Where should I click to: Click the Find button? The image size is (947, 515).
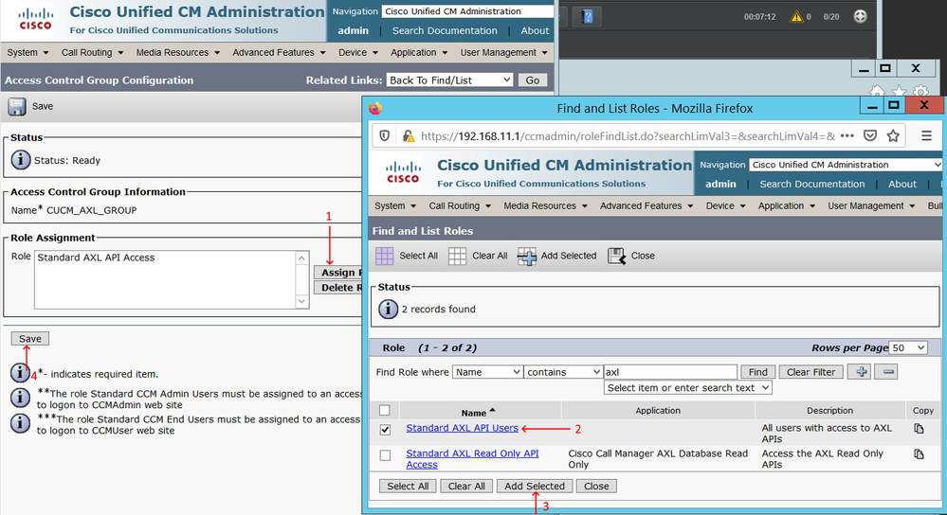[758, 372]
